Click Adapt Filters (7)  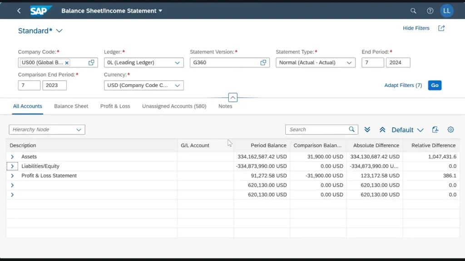403,85
